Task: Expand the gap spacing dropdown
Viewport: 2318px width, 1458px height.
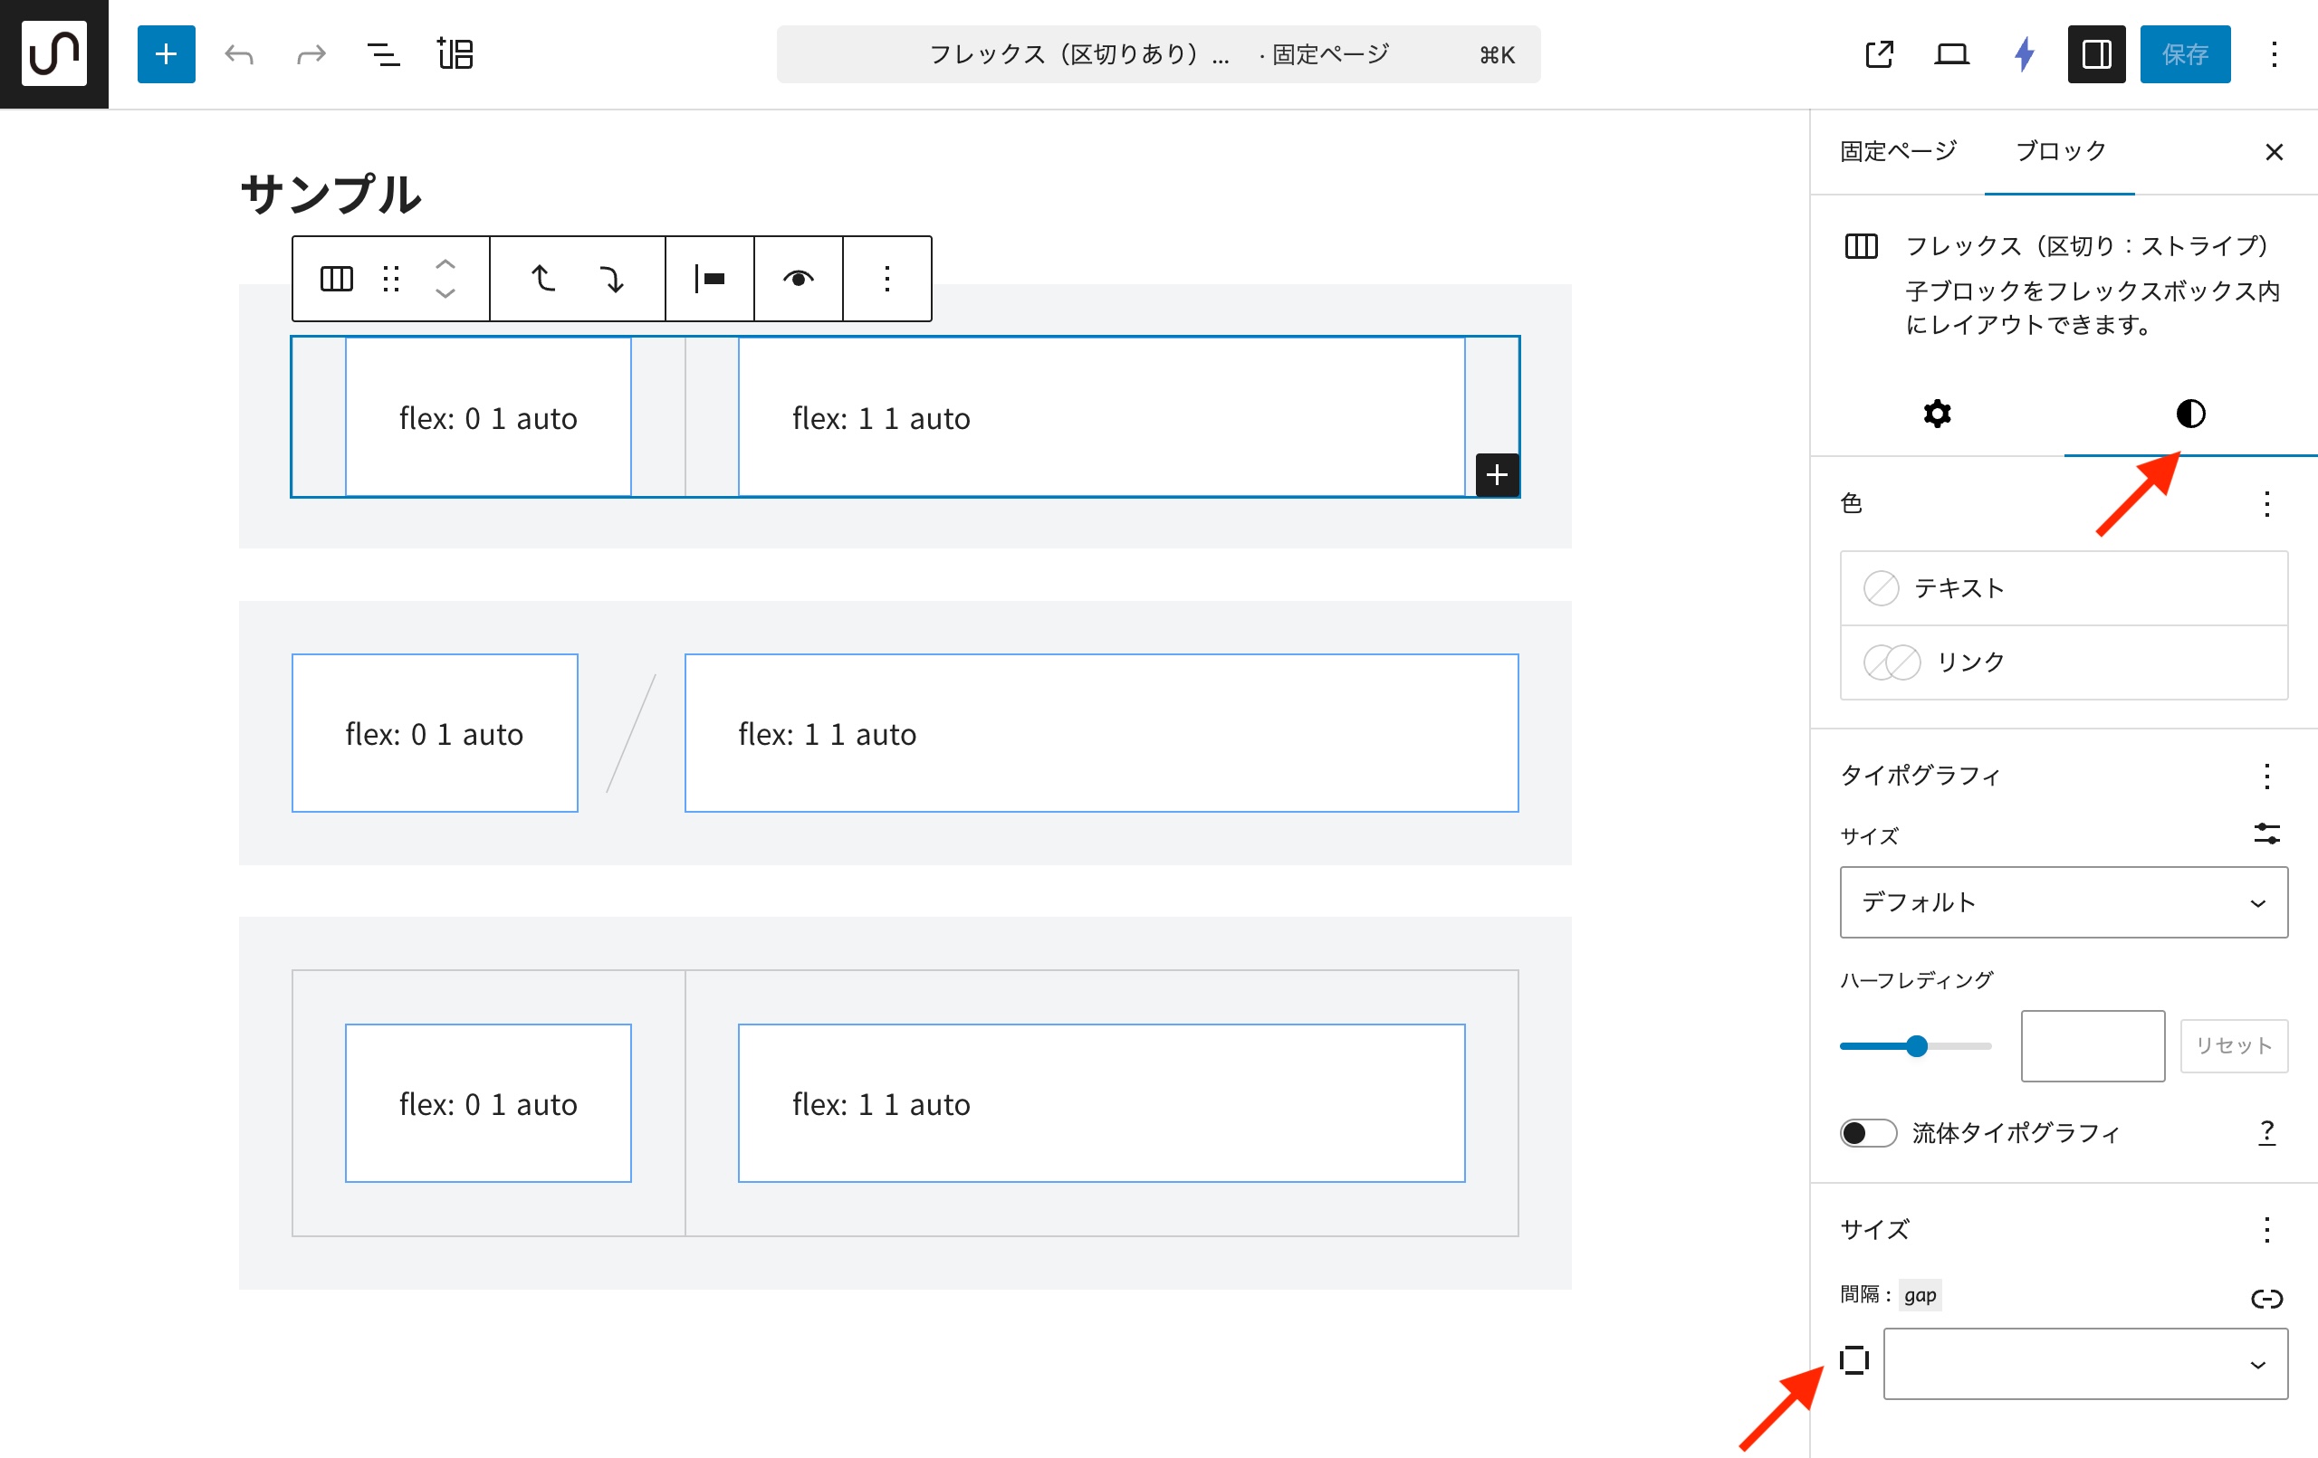Action: (x=2084, y=1363)
